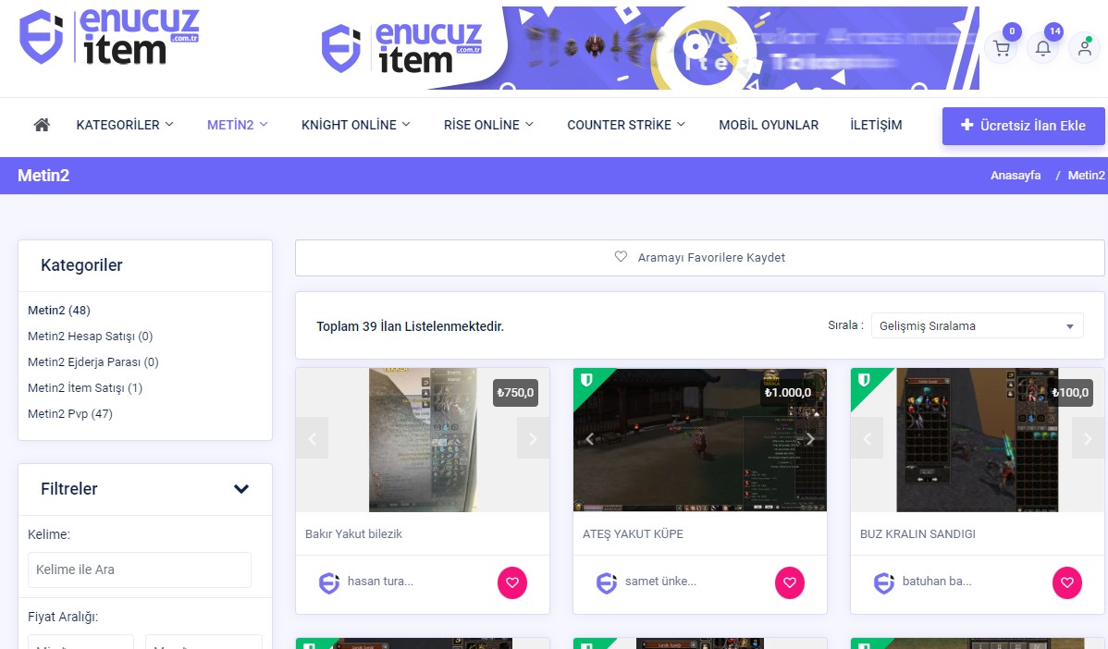1108x649 pixels.
Task: Click the heart icon in Aramayı Favorilere Kaydet
Action: pyautogui.click(x=621, y=256)
